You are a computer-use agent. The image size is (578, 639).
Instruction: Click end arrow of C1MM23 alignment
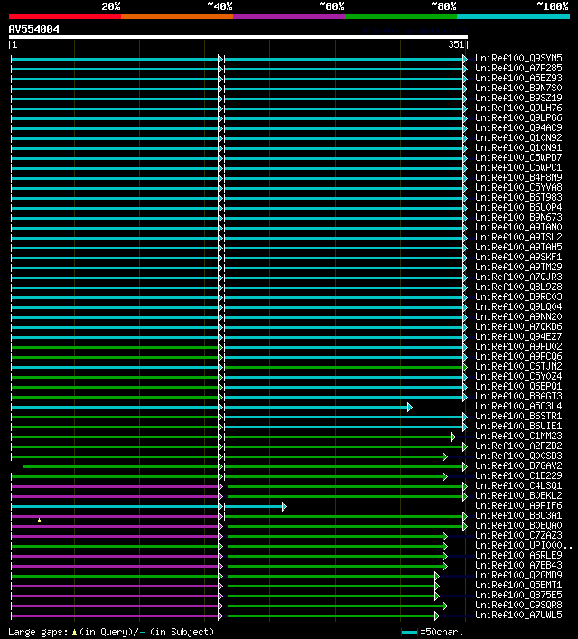point(453,437)
